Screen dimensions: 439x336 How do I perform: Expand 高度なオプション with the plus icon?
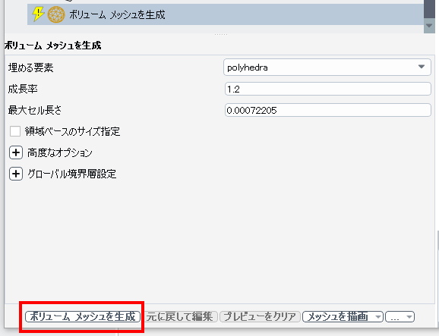click(x=16, y=152)
